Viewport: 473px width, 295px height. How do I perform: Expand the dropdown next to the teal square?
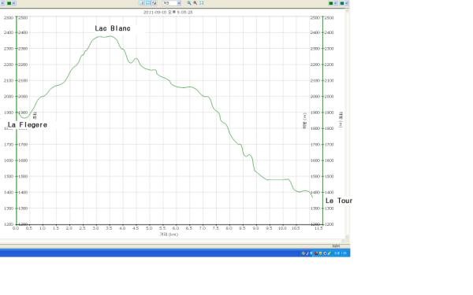[346, 3]
